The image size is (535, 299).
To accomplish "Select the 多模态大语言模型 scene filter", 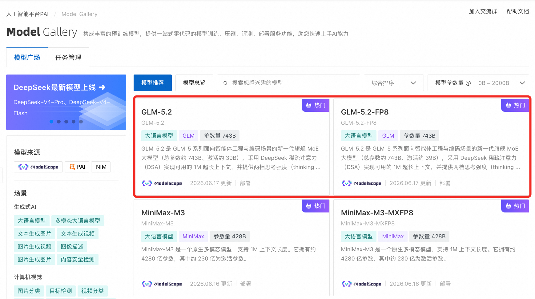I will [x=78, y=221].
